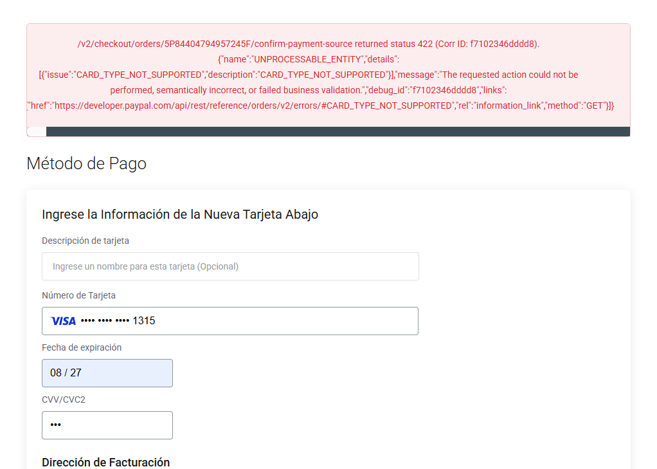Select the Fecha de expiración field
Image resolution: width=657 pixels, height=469 pixels.
(x=107, y=373)
